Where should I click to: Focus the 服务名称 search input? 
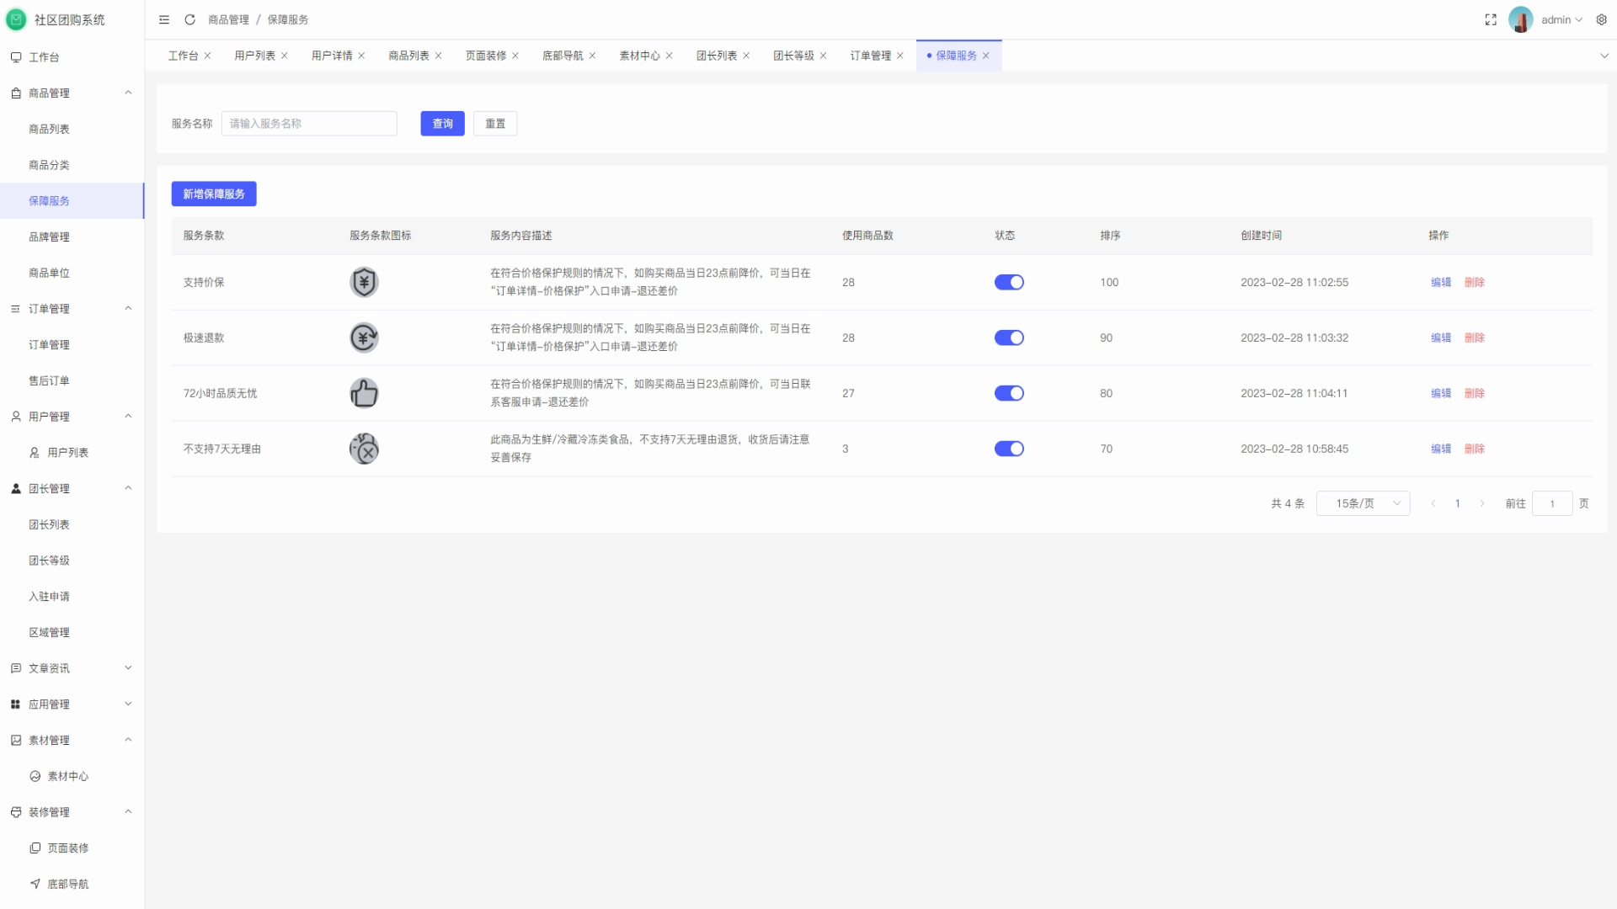pyautogui.click(x=309, y=124)
